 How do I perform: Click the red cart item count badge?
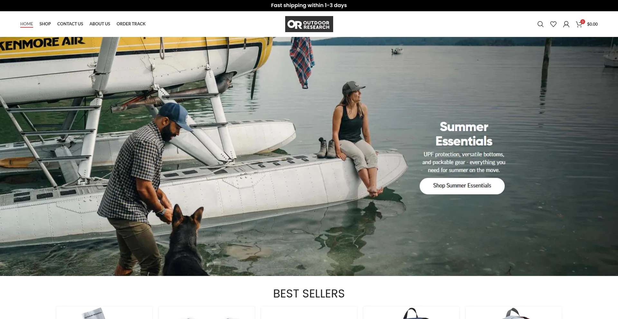(x=583, y=22)
